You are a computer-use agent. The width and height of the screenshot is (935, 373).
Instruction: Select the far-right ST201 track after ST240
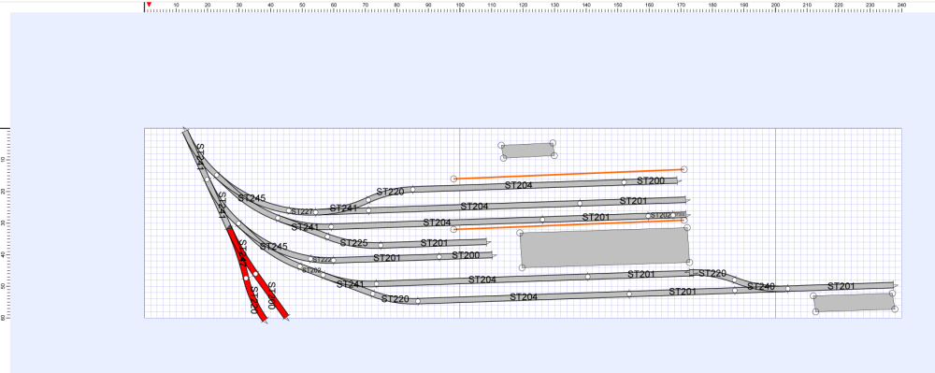[841, 287]
